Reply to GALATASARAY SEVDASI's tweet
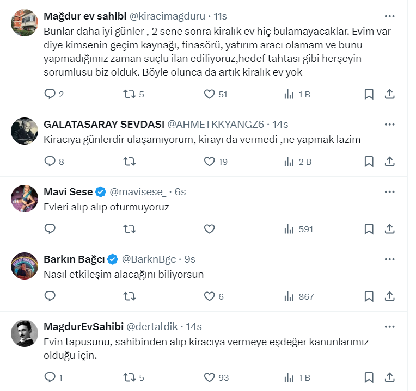 click(50, 162)
